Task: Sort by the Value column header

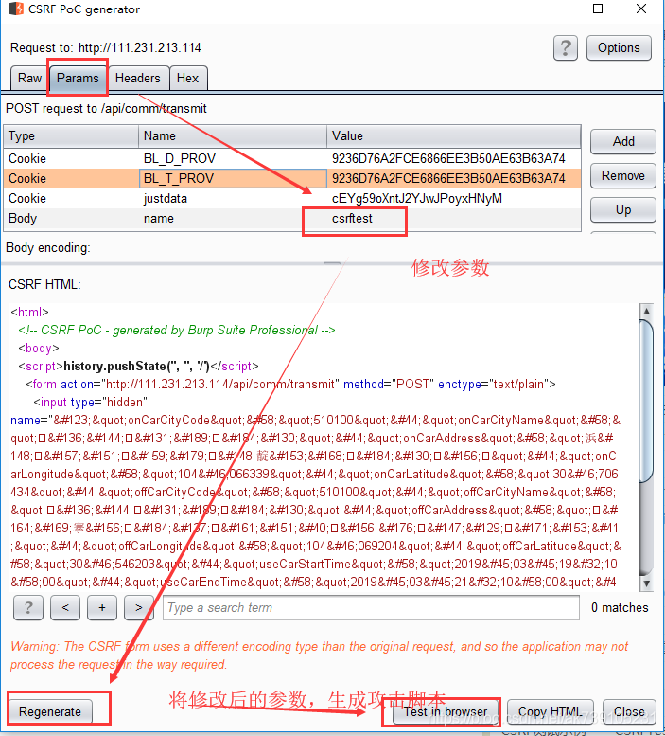Action: point(454,136)
